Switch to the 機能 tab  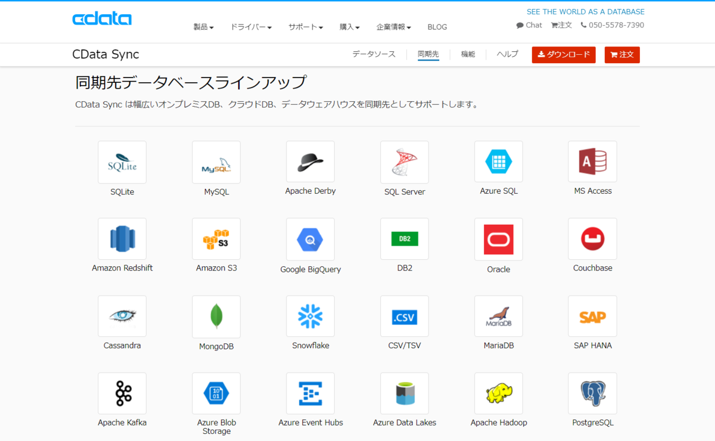tap(468, 54)
